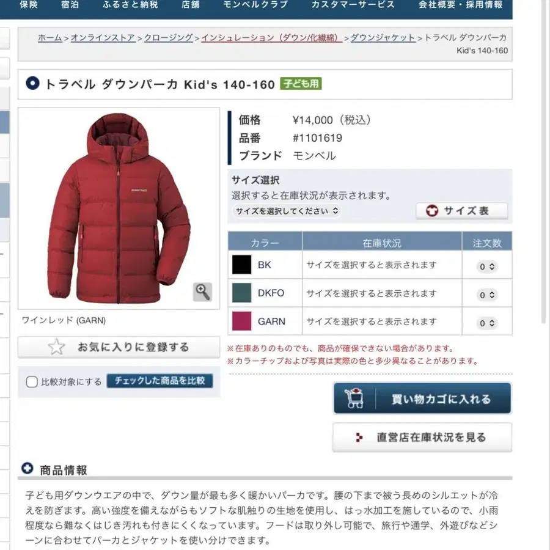Click the shopping cart icon
550x550 pixels.
click(354, 398)
